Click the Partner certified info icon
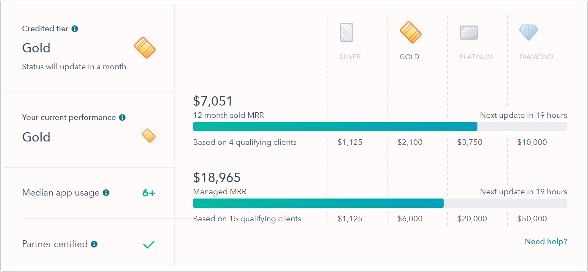Screen dimensions: 588x272 click(94, 244)
